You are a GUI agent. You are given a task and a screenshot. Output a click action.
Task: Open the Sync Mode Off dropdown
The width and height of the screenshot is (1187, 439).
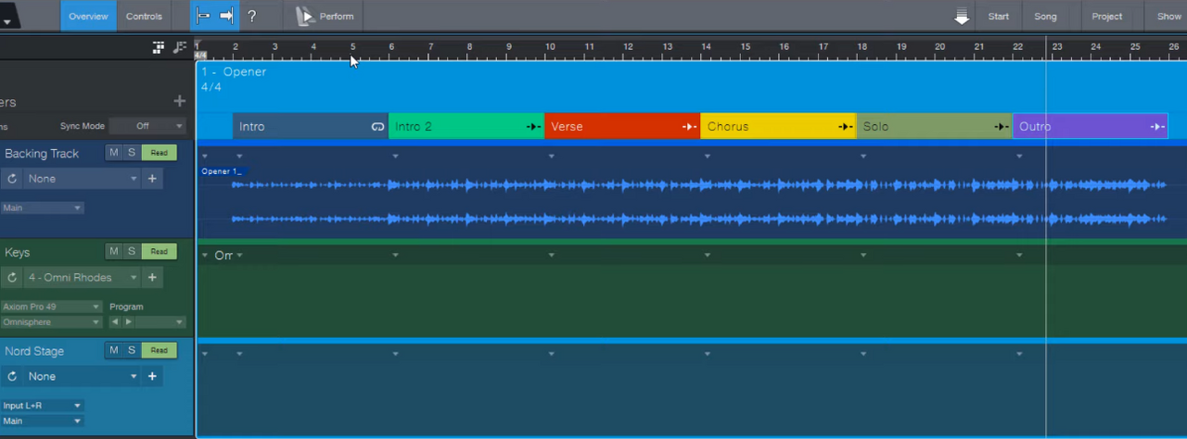(x=147, y=126)
